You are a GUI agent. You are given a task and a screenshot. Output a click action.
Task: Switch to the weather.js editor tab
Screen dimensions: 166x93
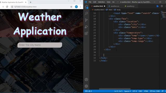[x=130, y=6]
